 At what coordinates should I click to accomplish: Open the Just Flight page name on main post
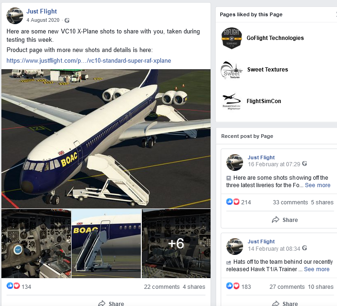(42, 12)
